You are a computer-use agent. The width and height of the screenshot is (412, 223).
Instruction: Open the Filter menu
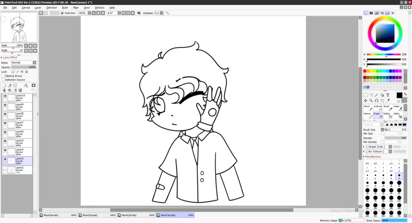[76, 8]
